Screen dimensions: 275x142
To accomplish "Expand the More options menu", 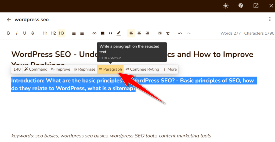I will (170, 69).
